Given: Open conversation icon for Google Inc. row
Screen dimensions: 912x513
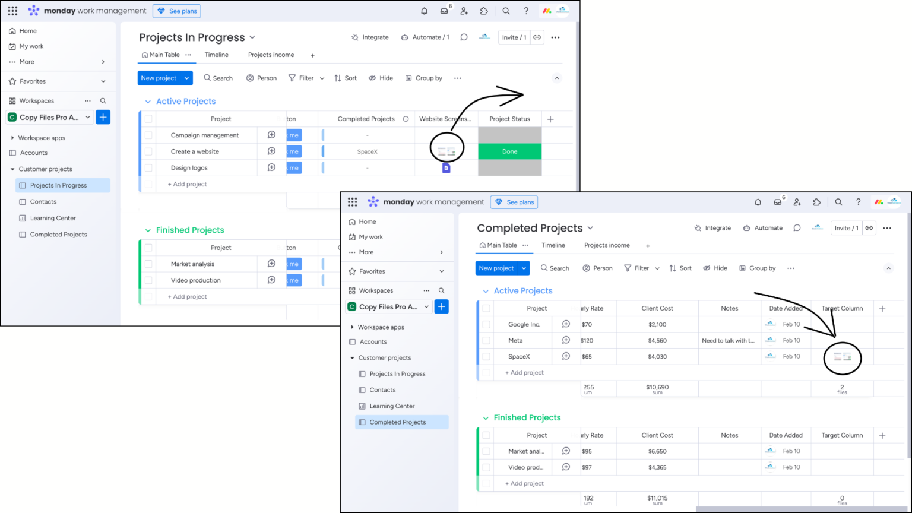Looking at the screenshot, I should 566,324.
